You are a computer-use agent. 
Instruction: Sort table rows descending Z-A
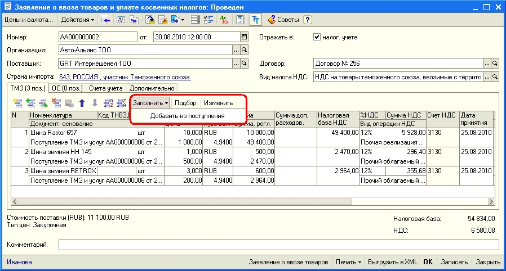coord(121,103)
